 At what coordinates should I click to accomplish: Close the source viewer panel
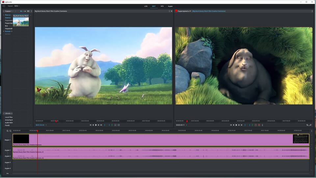171,11
